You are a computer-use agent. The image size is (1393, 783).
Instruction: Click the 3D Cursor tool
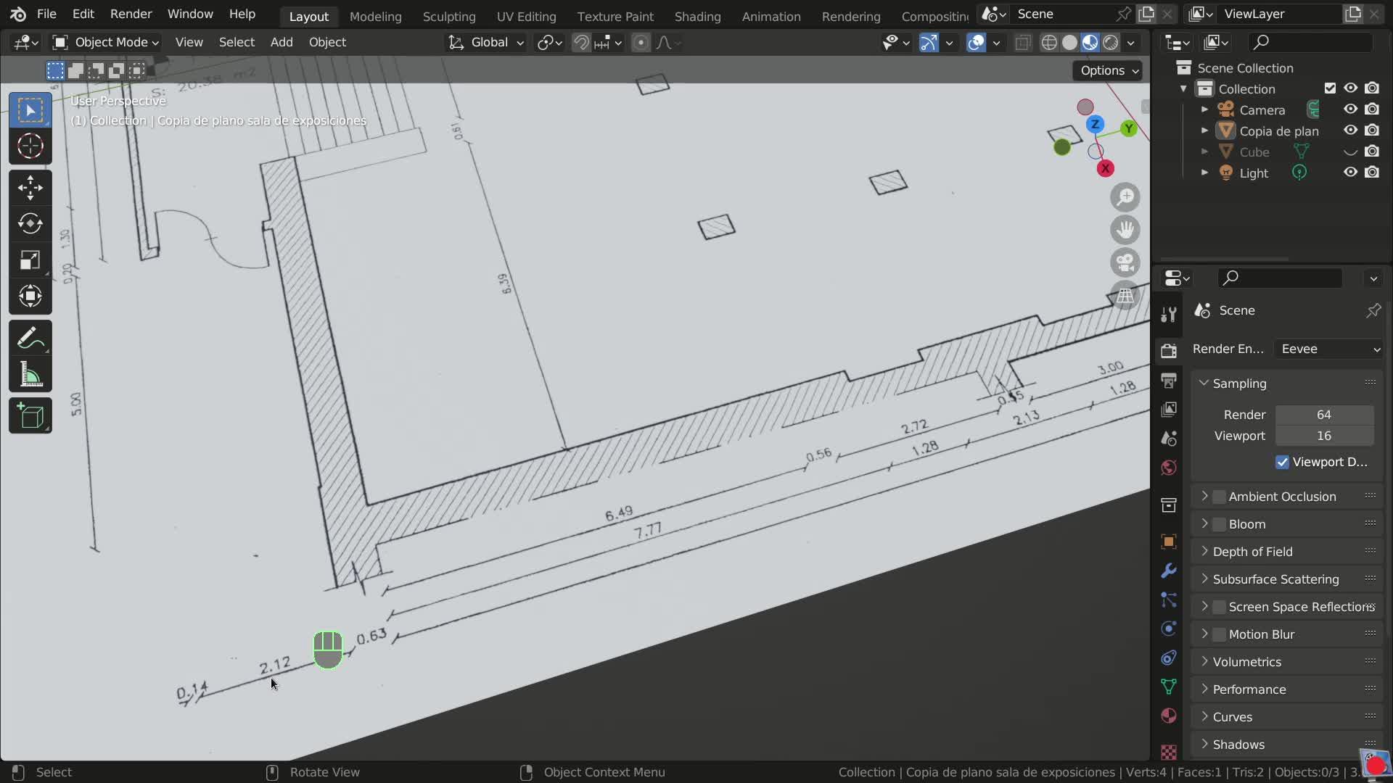click(30, 146)
